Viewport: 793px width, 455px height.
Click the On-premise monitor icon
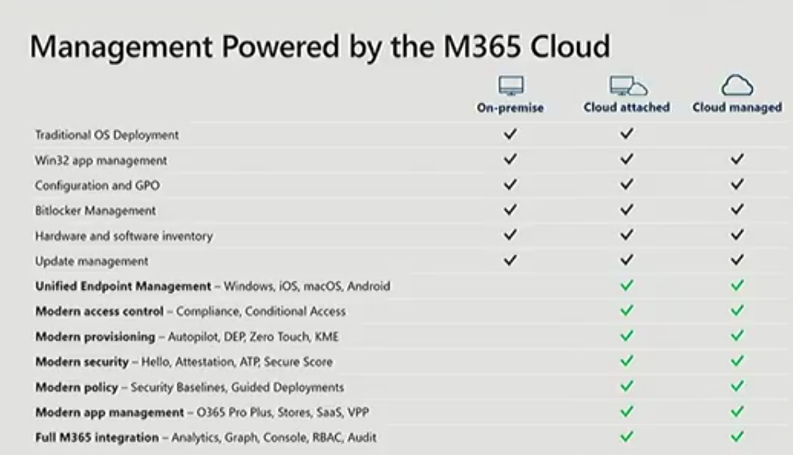[x=511, y=87]
